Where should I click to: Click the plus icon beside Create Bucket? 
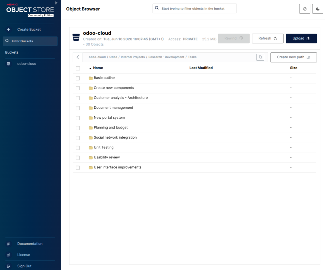pyautogui.click(x=8, y=30)
